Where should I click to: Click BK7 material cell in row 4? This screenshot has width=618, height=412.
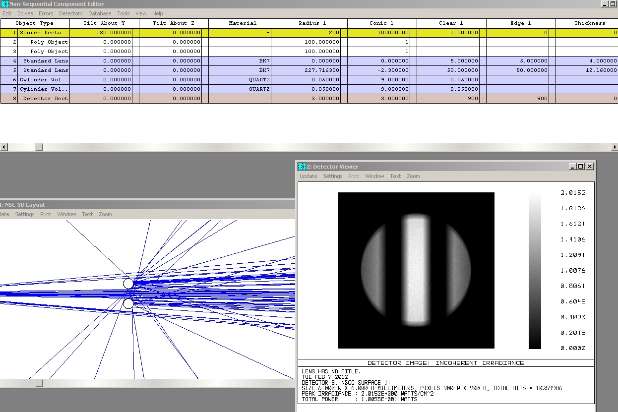(x=240, y=61)
